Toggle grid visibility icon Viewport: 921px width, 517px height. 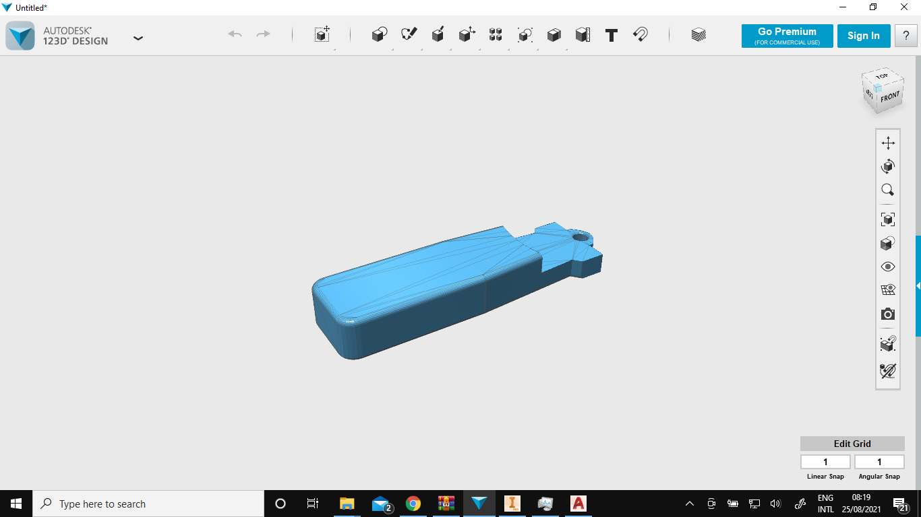(x=888, y=290)
